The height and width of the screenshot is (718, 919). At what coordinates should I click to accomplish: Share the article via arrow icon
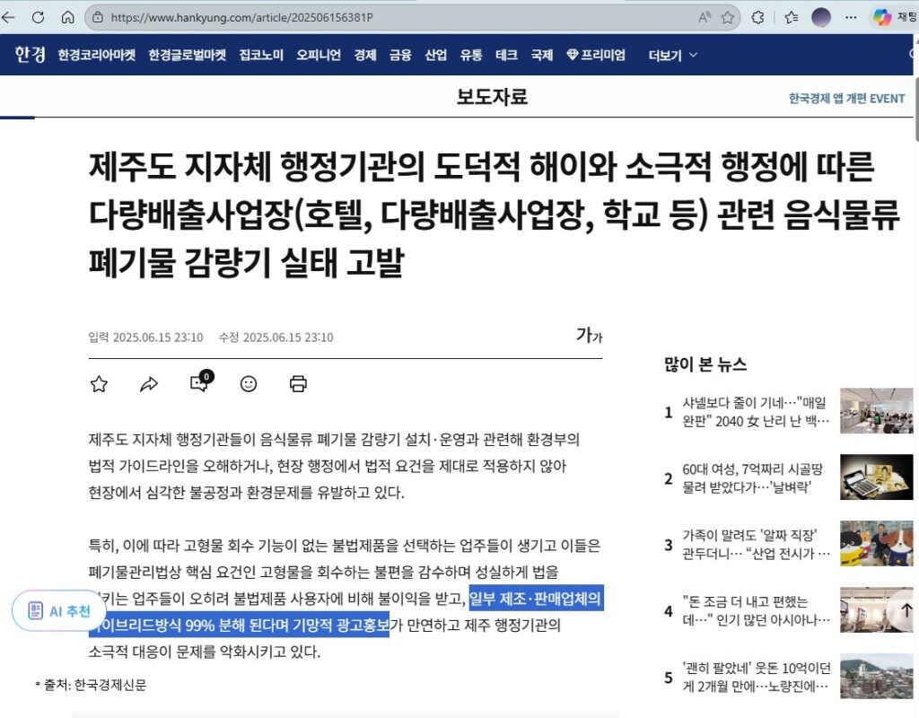tap(149, 384)
